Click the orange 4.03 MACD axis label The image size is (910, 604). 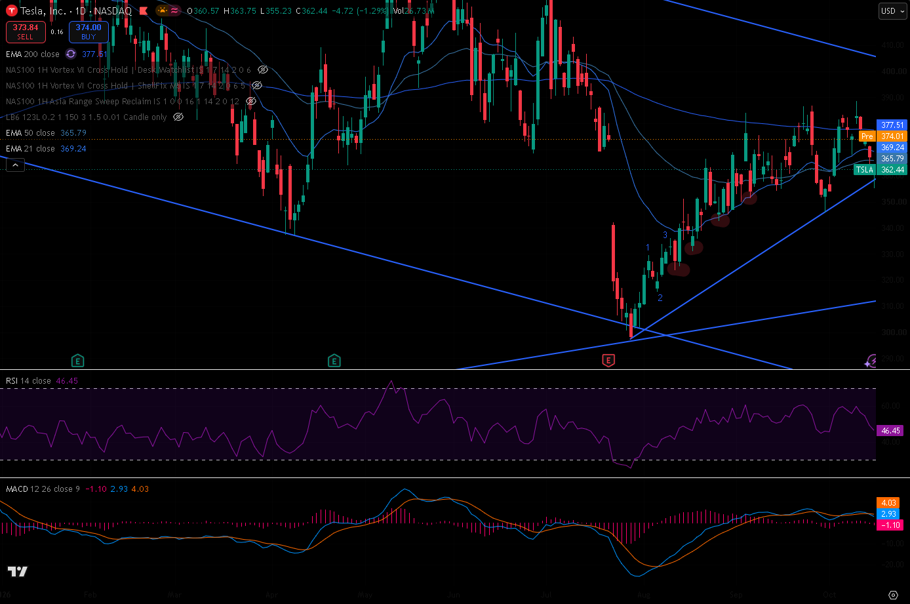point(888,503)
